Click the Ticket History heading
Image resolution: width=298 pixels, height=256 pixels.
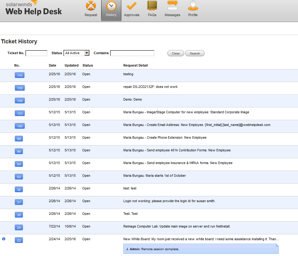(19, 41)
